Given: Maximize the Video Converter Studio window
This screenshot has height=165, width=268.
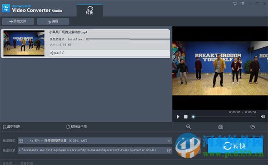Looking at the screenshot, I should click(257, 4).
